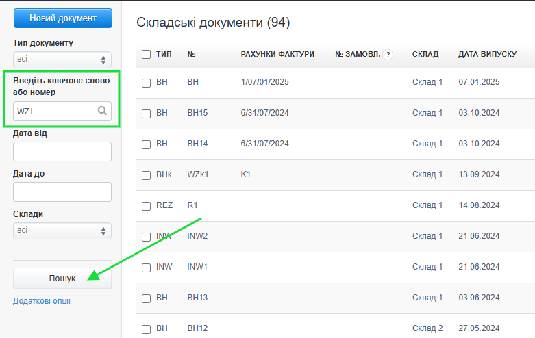The width and height of the screenshot is (535, 338).
Task: Focus the Дата до date field
Action: point(62,192)
